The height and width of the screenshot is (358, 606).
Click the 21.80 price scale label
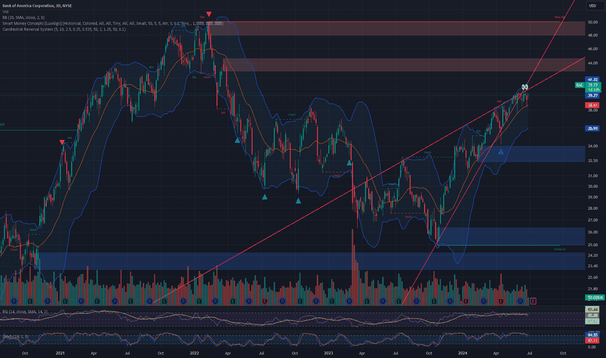[592, 289]
